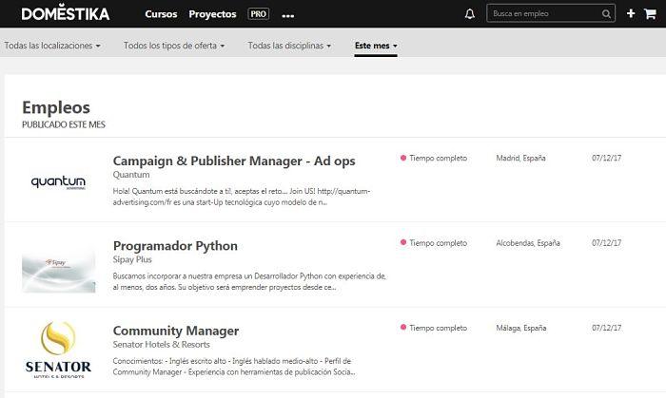Screen dimensions: 666x398
Task: Click the Sipay Plus logo thumbnail
Action: pyautogui.click(x=58, y=270)
